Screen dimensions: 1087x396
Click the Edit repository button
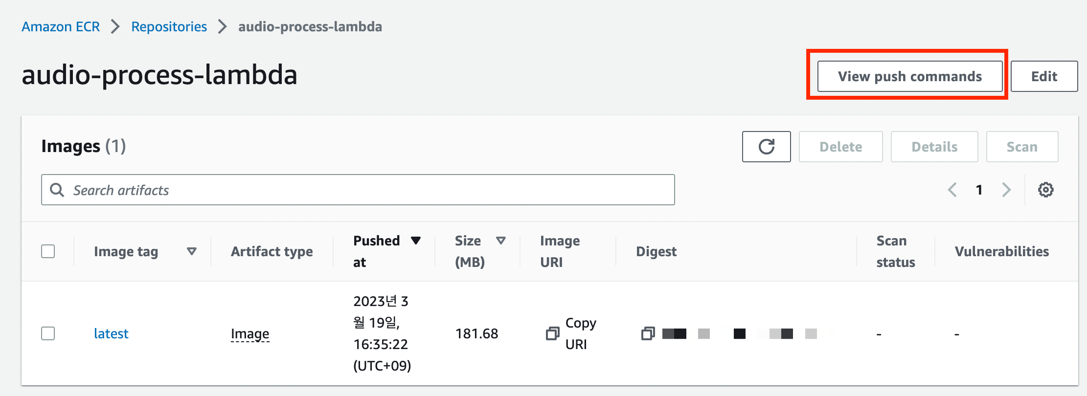(1044, 76)
